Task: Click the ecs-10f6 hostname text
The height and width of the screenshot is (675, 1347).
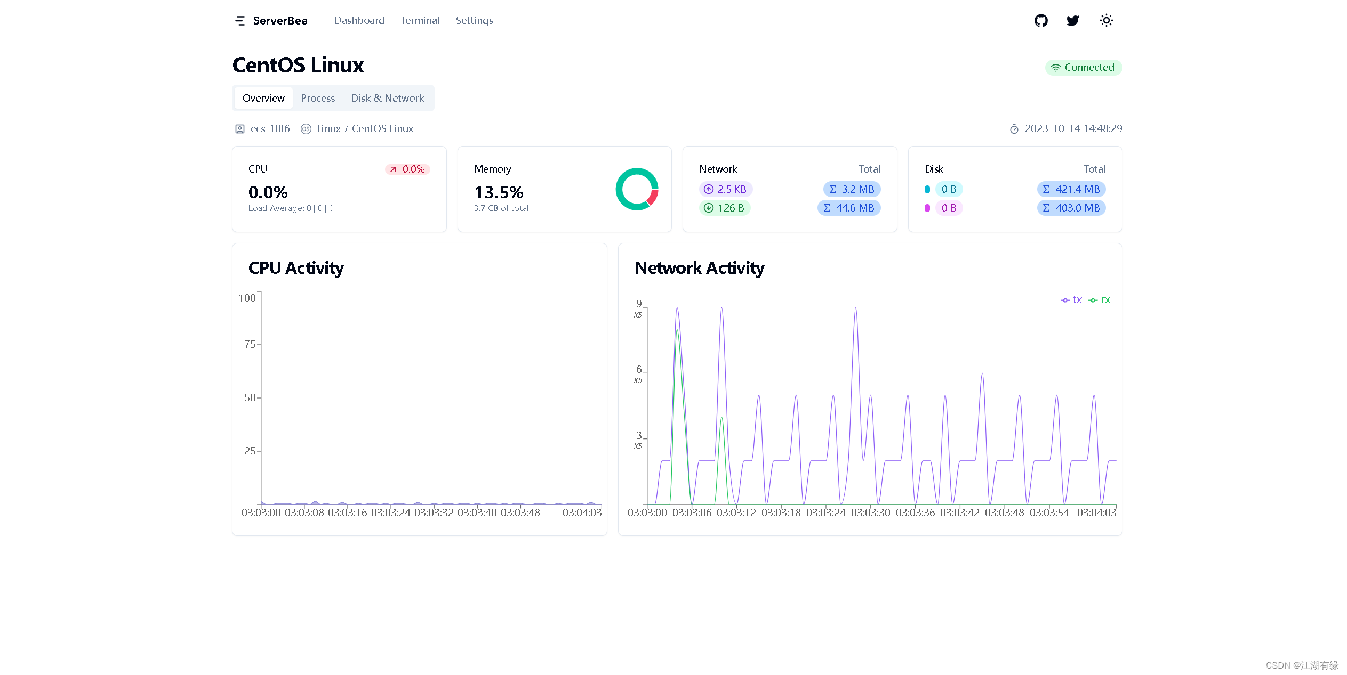Action: [x=270, y=129]
